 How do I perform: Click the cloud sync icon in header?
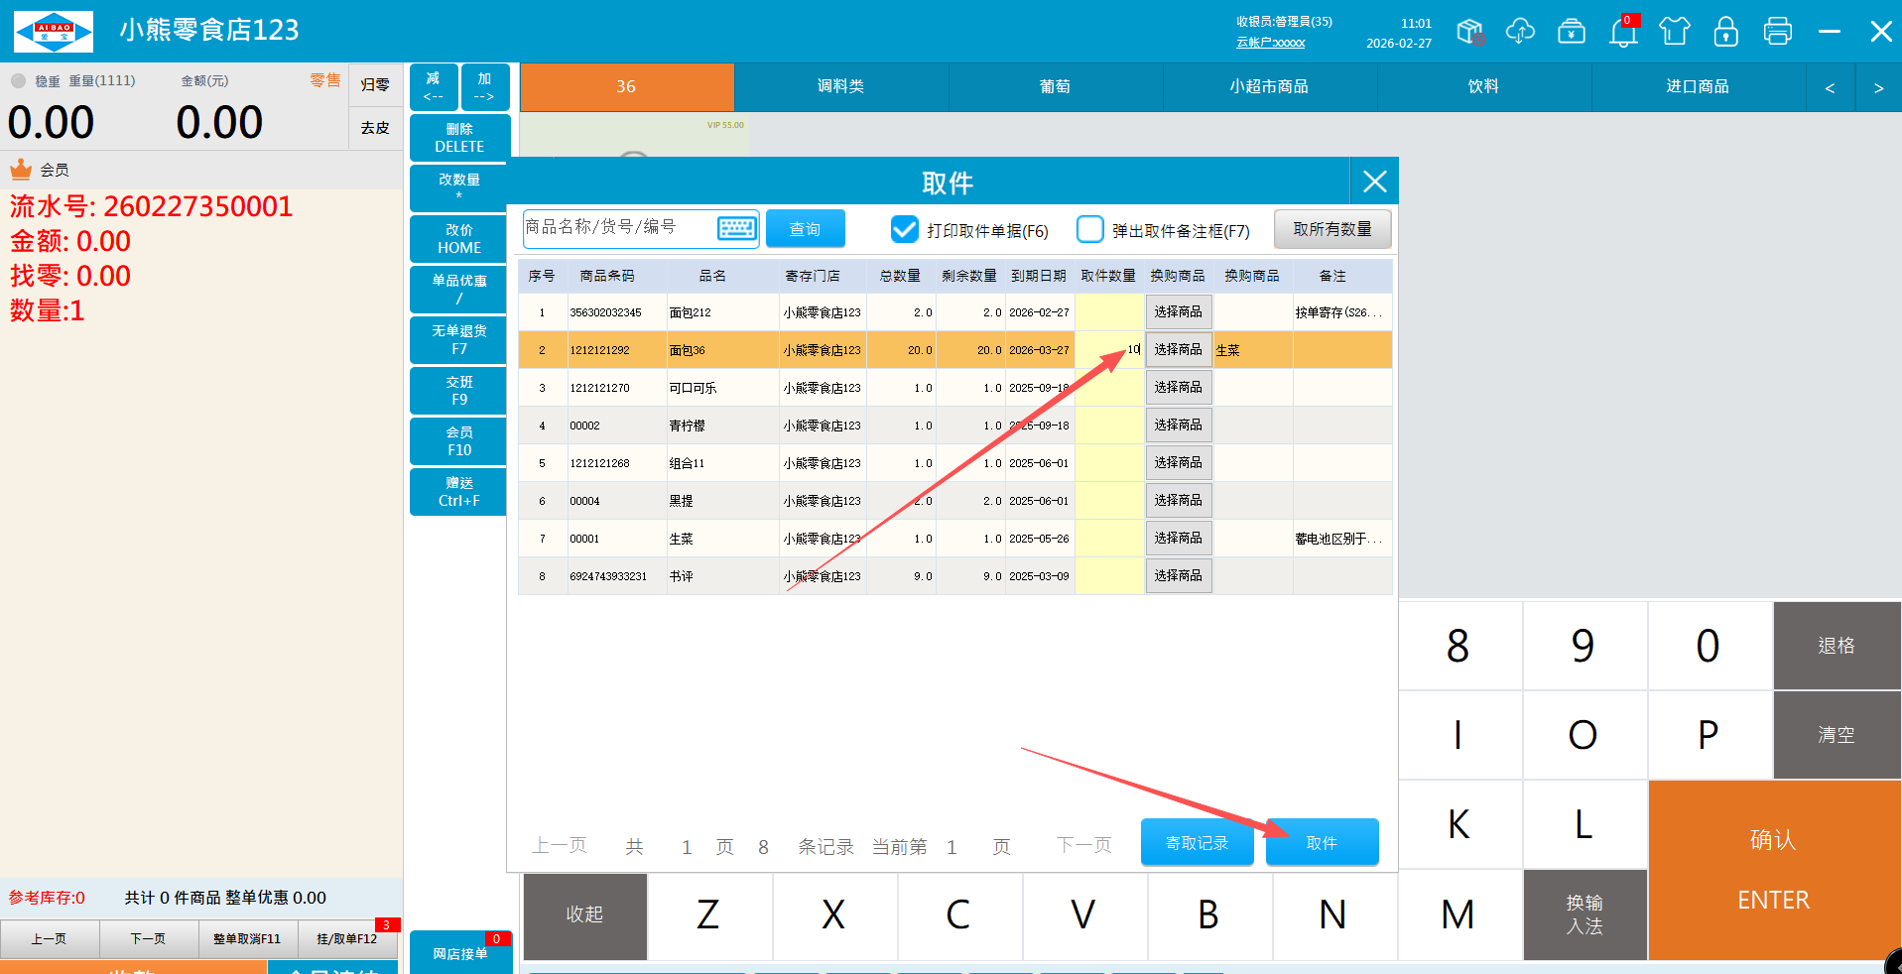(1519, 32)
